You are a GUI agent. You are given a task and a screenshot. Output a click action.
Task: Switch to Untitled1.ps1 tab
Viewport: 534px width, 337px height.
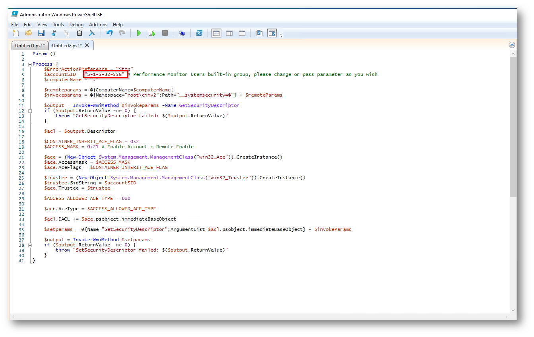click(30, 46)
